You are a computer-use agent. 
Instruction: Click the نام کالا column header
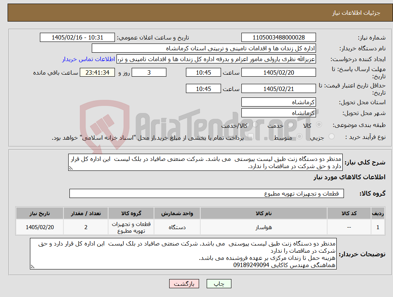click(x=264, y=213)
